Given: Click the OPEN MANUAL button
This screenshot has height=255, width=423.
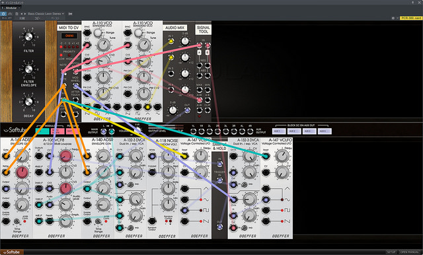Looking at the screenshot, I should coord(410,252).
